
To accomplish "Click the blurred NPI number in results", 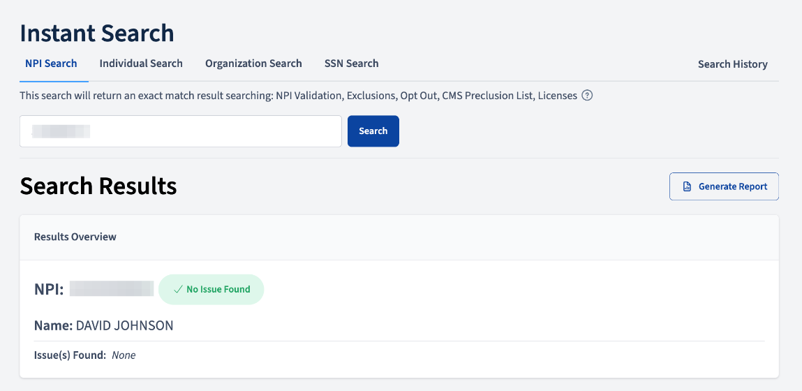I will (112, 288).
